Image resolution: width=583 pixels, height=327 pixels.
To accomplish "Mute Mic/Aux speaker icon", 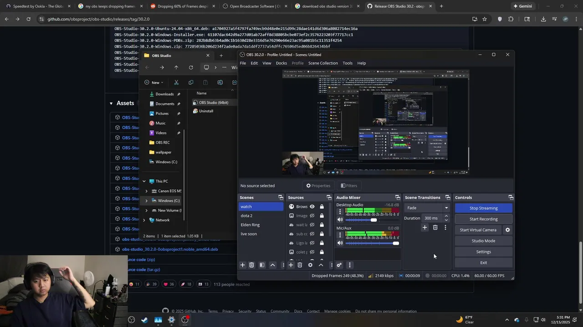I will (x=340, y=243).
